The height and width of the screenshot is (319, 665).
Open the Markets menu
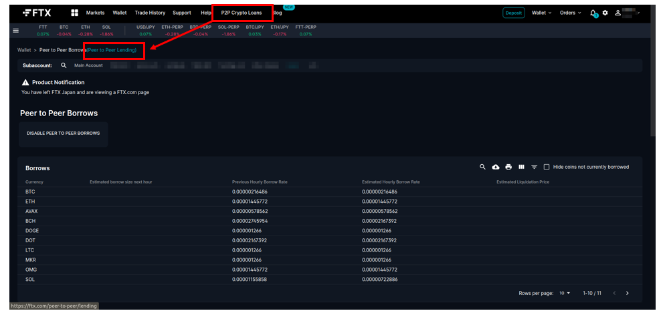[x=95, y=13]
